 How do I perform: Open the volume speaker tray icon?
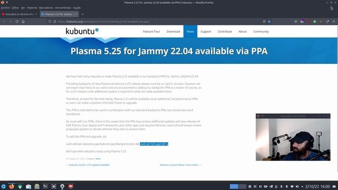tap(297, 186)
